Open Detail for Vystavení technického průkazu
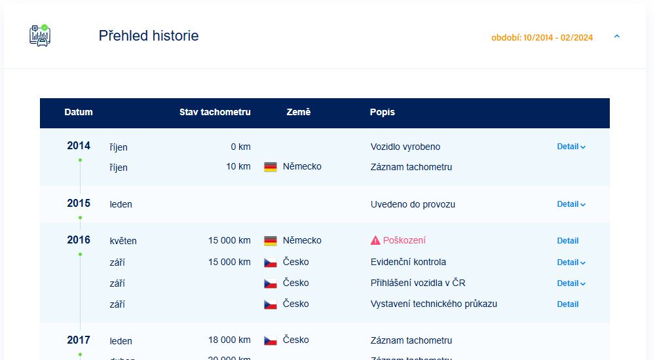This screenshot has height=360, width=655. (568, 304)
